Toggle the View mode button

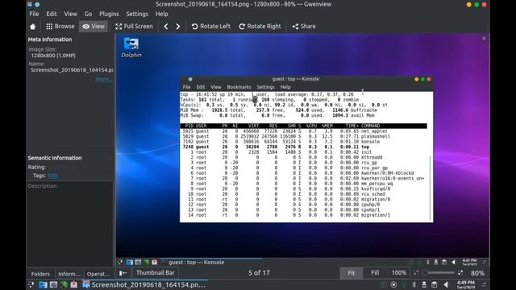click(x=94, y=27)
